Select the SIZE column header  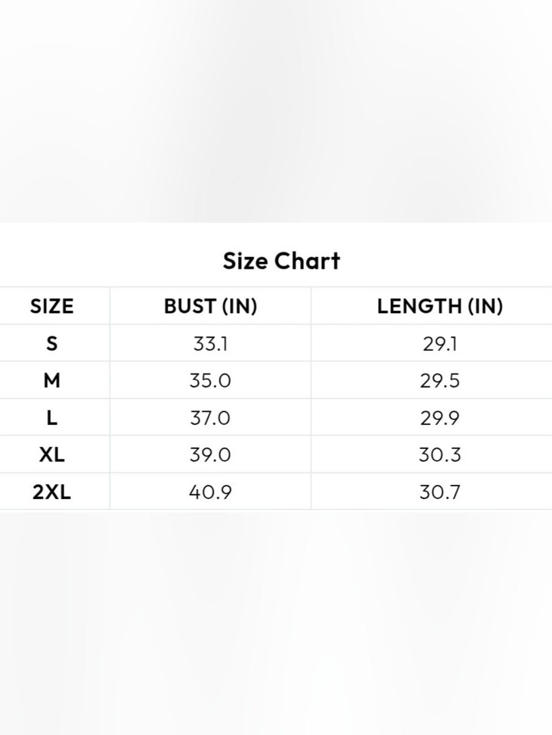pos(52,306)
